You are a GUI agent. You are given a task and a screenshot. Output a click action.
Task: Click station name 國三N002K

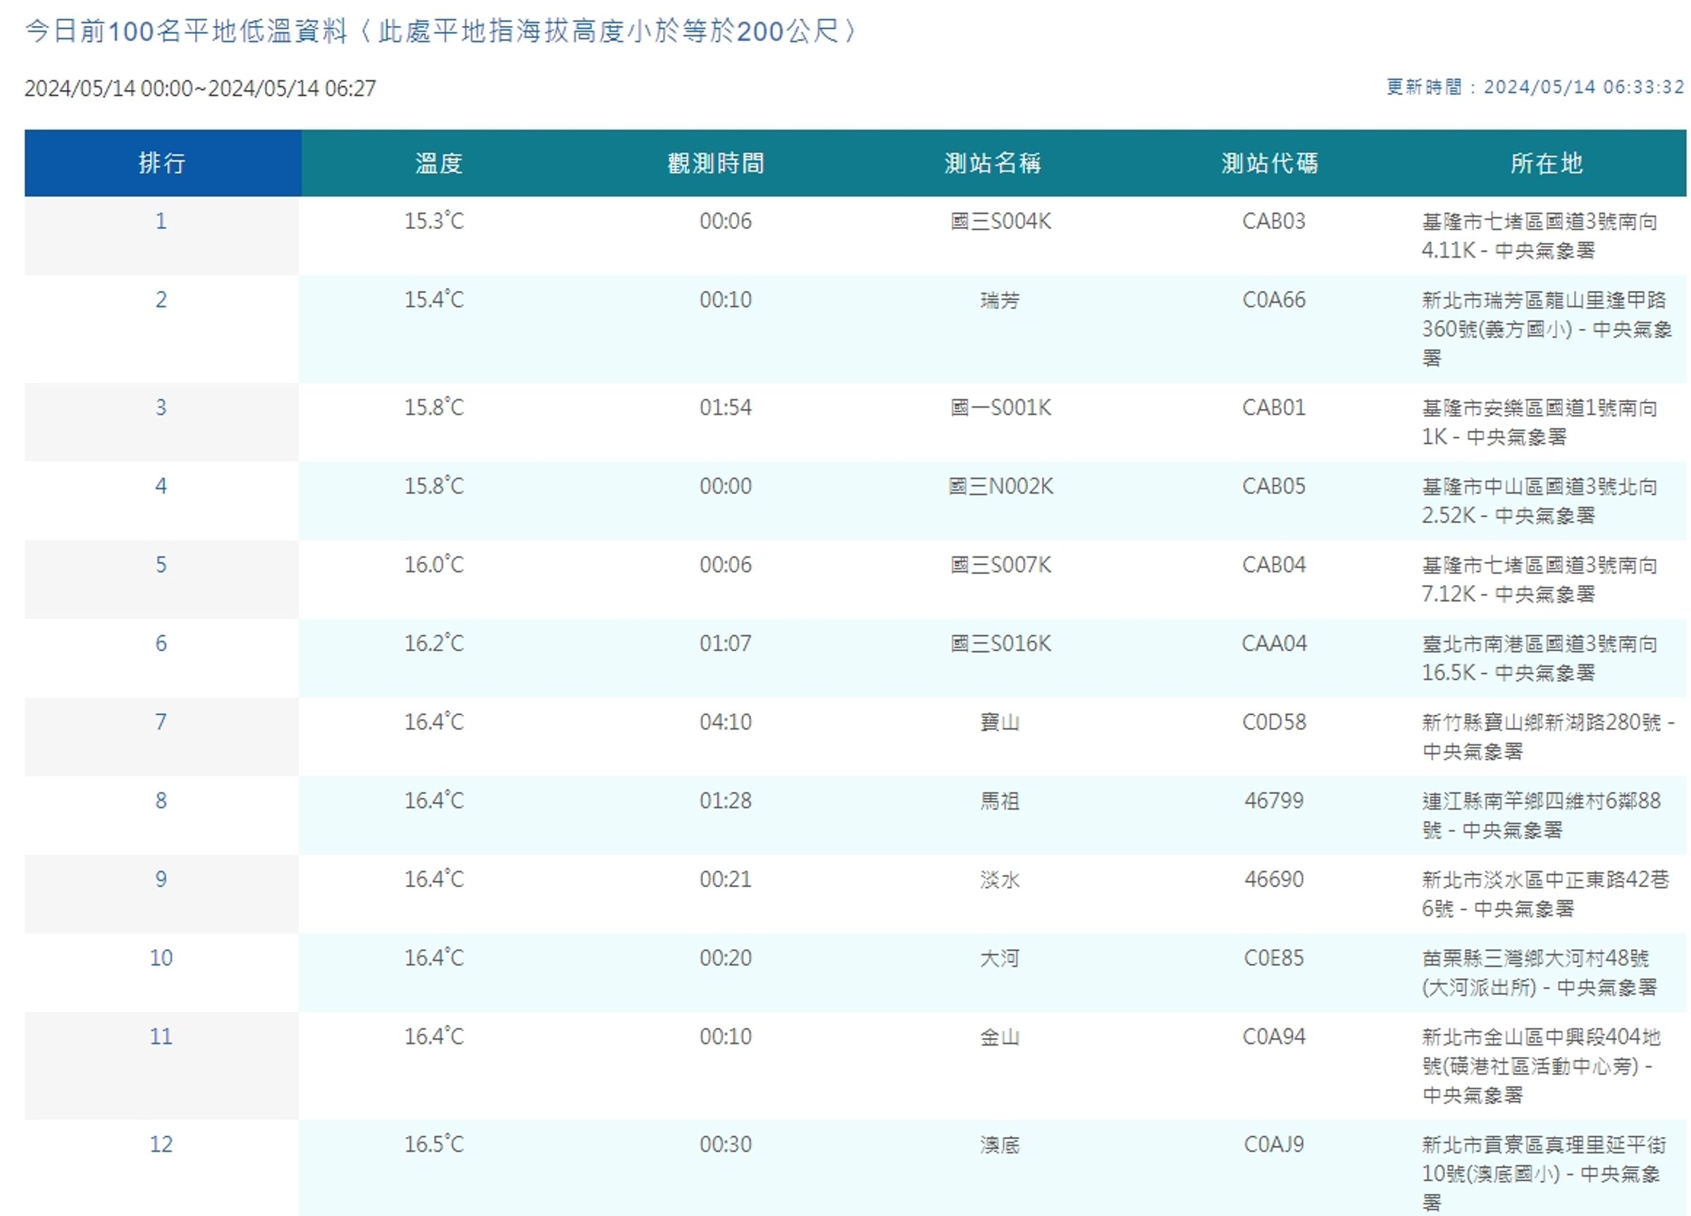pyautogui.click(x=1001, y=487)
